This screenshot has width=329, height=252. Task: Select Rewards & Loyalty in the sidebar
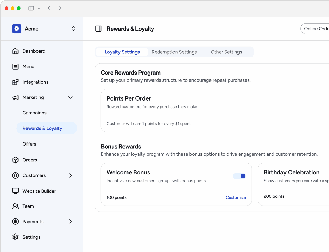47,128
